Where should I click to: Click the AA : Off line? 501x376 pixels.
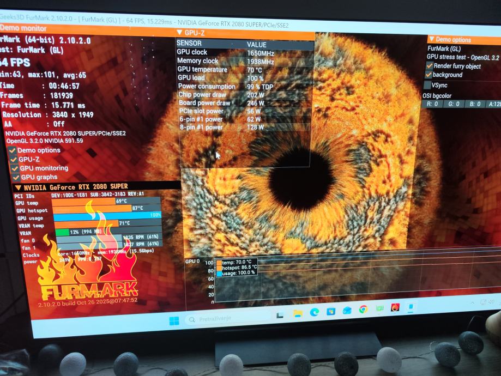[x=34, y=124]
